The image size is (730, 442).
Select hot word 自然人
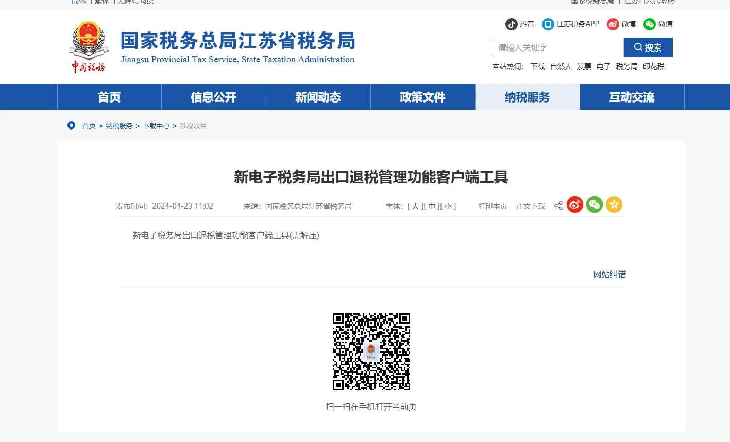(x=561, y=66)
